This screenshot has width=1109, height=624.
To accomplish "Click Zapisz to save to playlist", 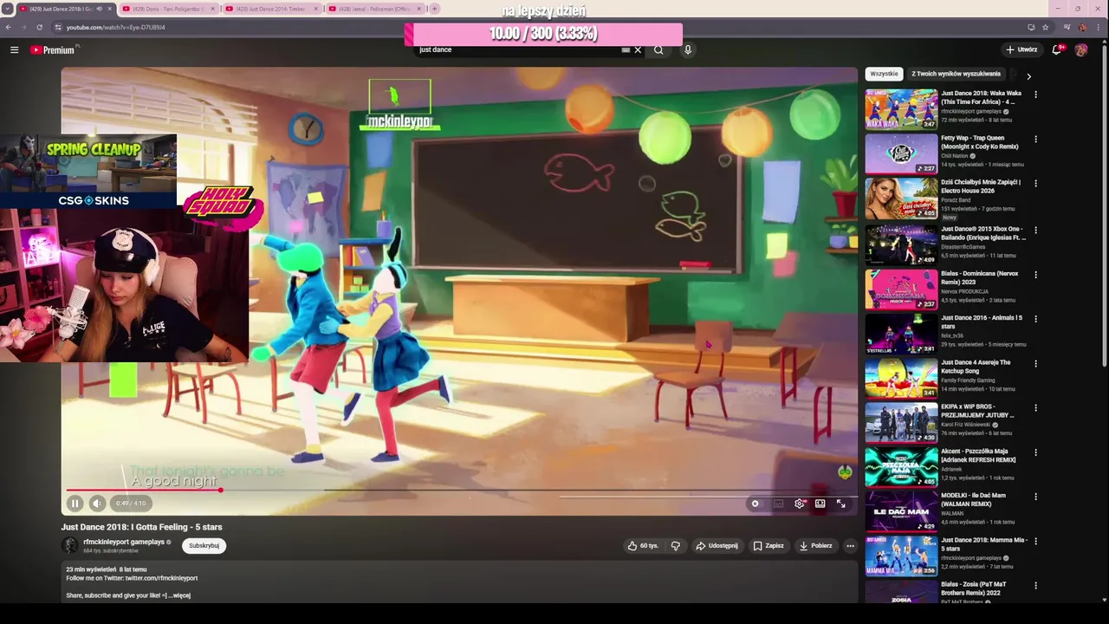I will coord(769,546).
